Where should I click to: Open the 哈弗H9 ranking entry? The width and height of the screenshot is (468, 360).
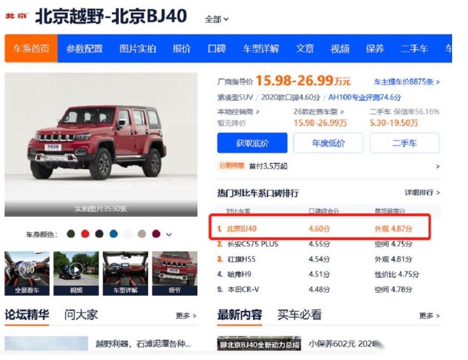[x=239, y=274]
